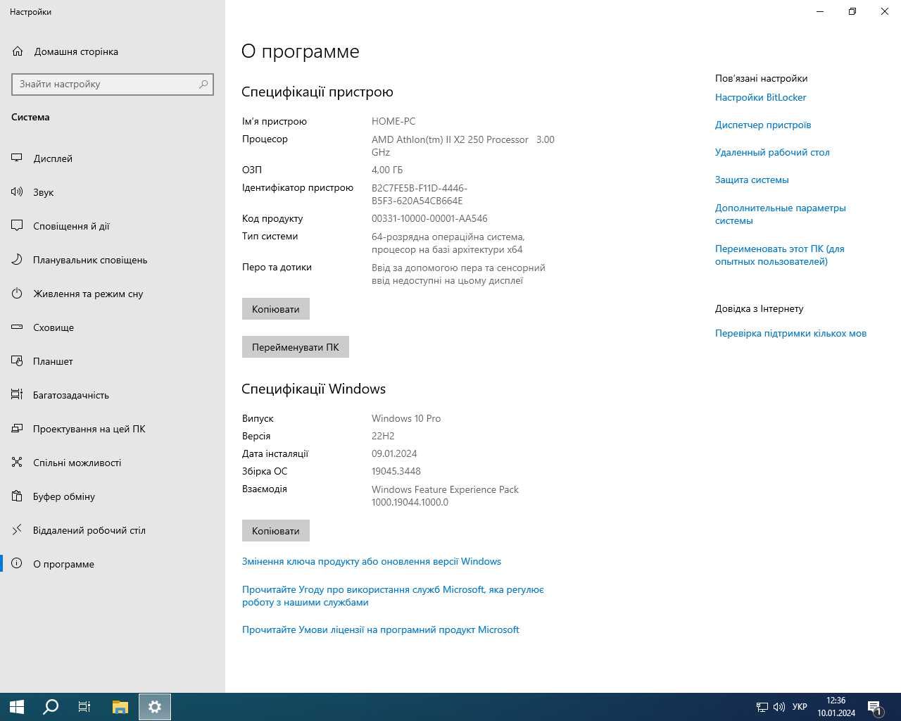Screen dimensions: 901x721
Task: Click the Дисплей monitor icon
Action: pos(17,158)
